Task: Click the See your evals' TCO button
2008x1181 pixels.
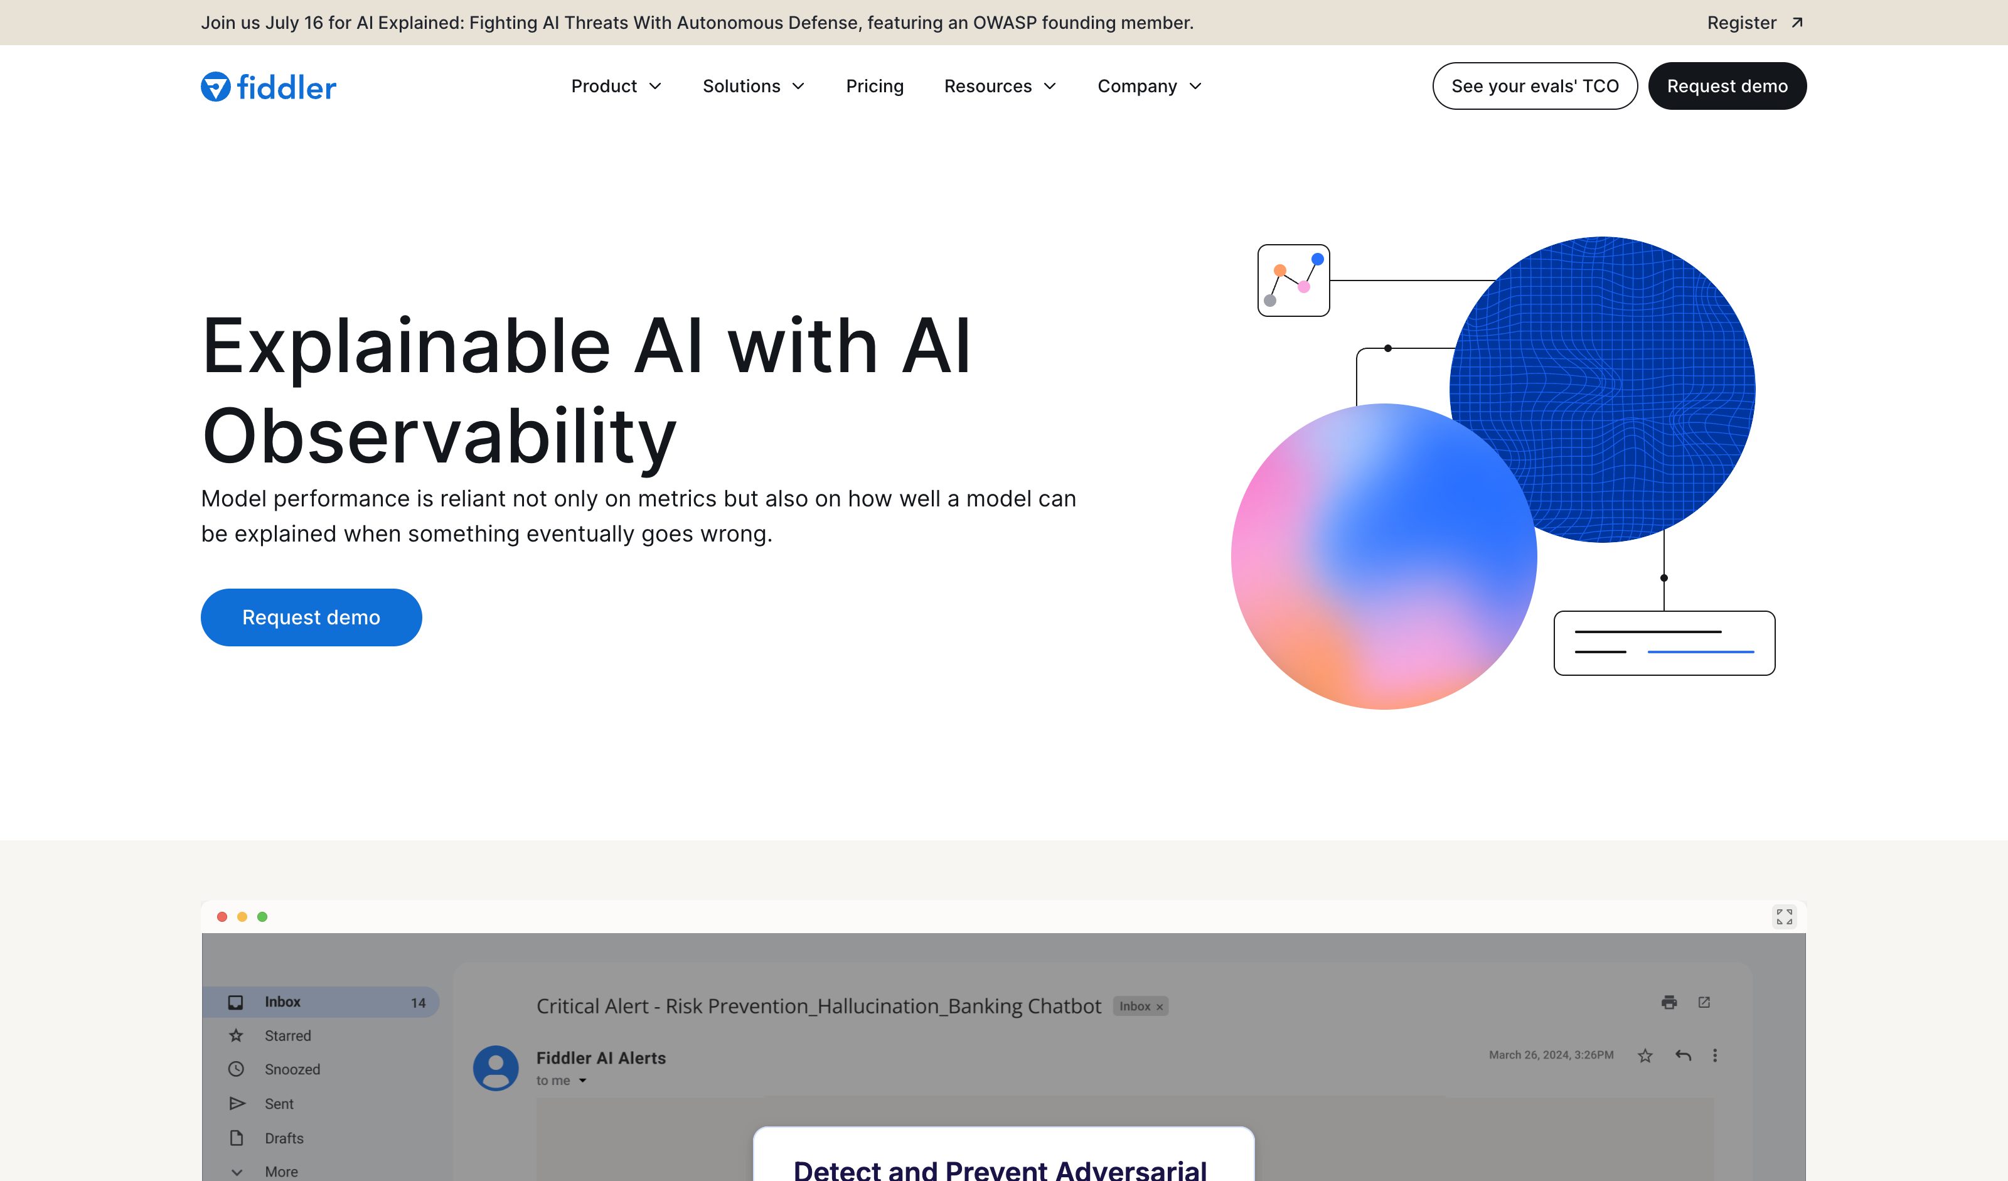Action: point(1535,86)
